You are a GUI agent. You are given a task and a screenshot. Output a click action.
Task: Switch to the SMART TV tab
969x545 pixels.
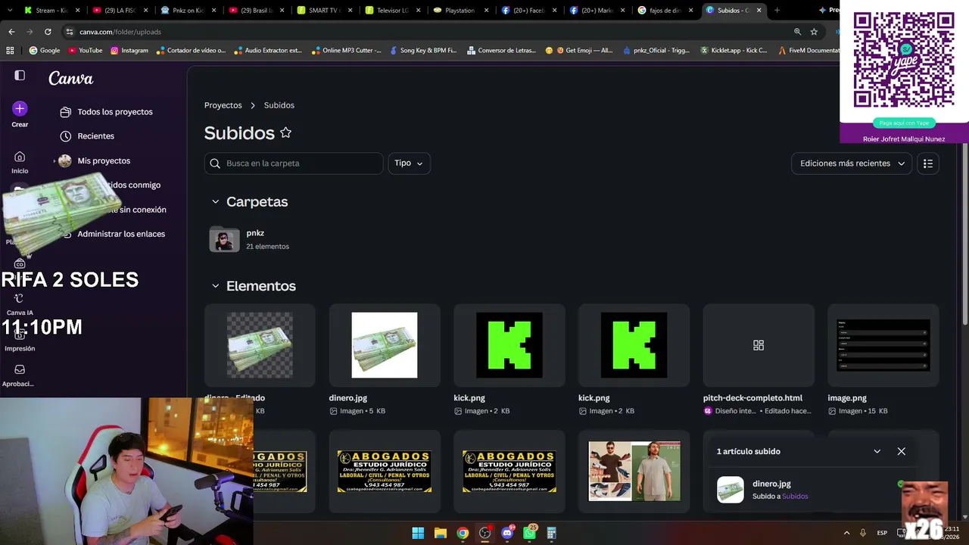coord(325,11)
